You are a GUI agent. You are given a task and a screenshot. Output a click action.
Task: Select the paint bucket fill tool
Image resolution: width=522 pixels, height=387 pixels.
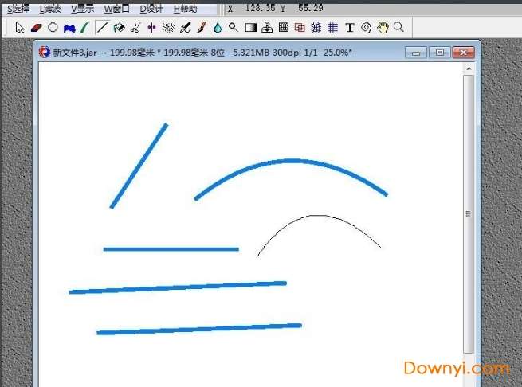point(119,28)
